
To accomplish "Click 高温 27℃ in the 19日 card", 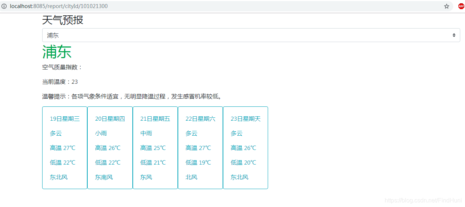I will coord(63,148).
